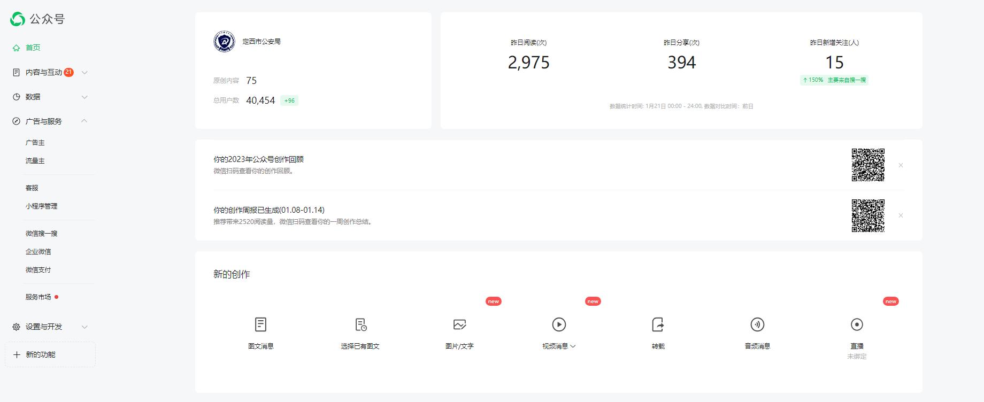Click the 图文消息 article creation icon

point(260,324)
